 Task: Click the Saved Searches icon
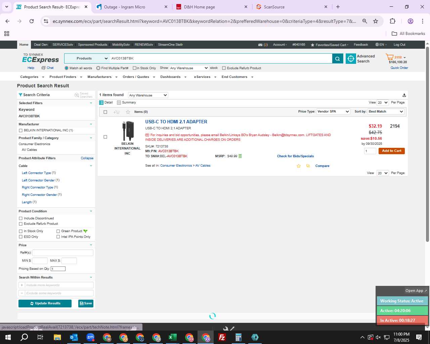click(x=77, y=95)
